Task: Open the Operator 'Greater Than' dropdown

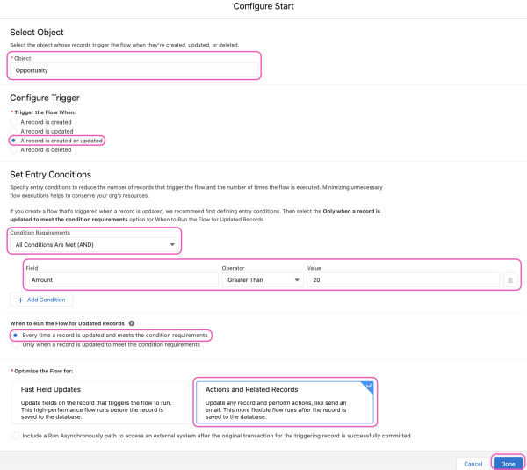Action: pos(262,280)
